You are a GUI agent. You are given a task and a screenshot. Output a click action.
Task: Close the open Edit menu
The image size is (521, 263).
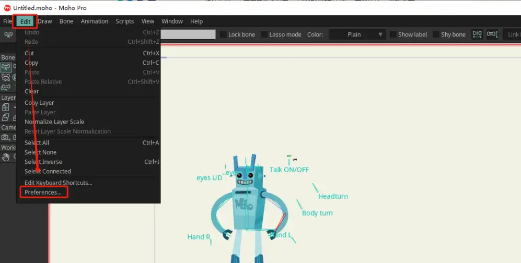point(25,21)
